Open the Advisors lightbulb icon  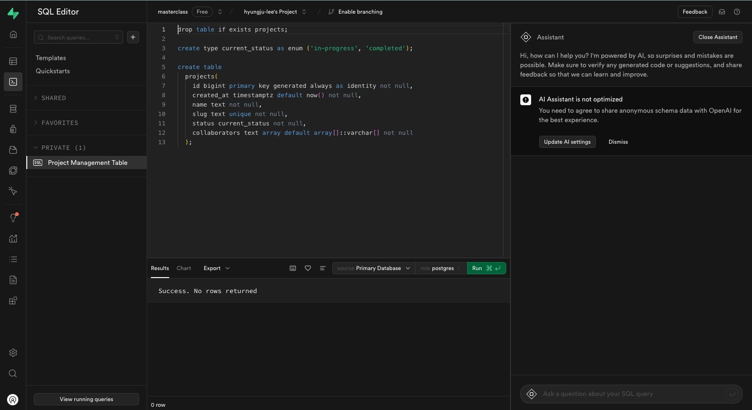pos(13,217)
